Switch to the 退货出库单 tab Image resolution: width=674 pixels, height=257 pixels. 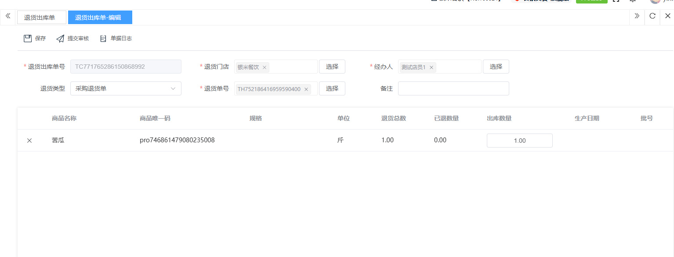click(41, 18)
